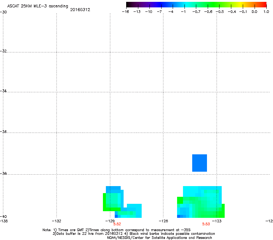The height and width of the screenshot is (240, 273).
Task: Click the -0.1 color scale label
Action: pyautogui.click(x=243, y=12)
